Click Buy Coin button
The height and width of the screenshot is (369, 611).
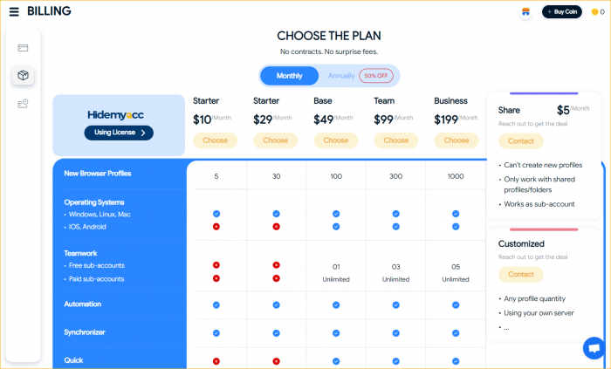562,12
